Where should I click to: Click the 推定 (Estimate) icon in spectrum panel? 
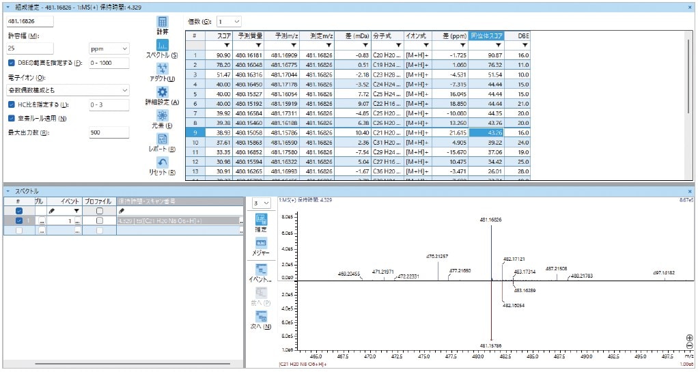click(x=261, y=220)
